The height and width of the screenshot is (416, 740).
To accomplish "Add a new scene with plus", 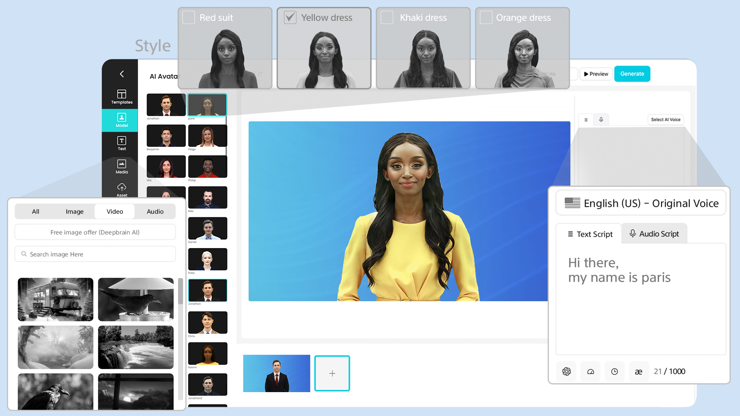I will (x=332, y=373).
